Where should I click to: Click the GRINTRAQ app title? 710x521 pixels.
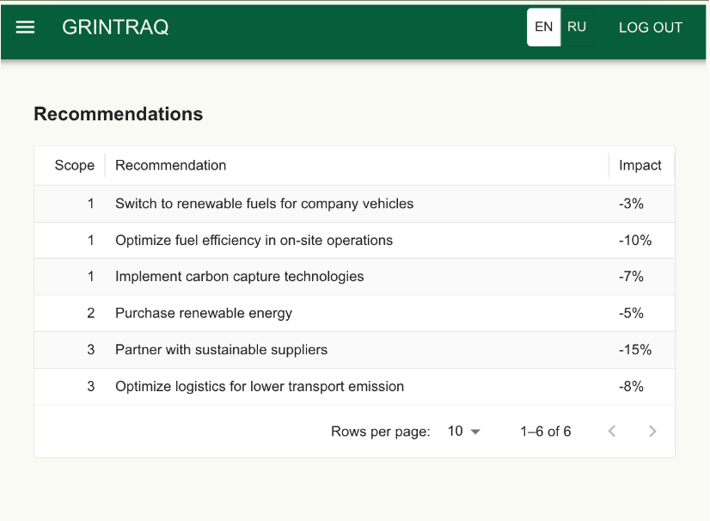coord(115,28)
